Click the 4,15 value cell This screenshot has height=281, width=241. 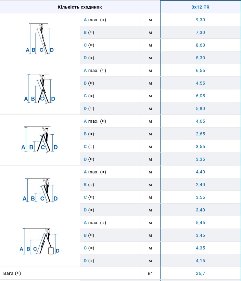click(x=200, y=261)
